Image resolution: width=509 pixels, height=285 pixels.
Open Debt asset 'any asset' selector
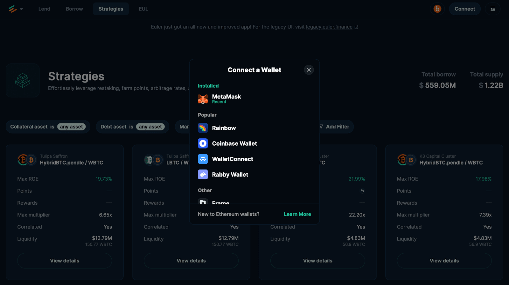click(x=150, y=127)
